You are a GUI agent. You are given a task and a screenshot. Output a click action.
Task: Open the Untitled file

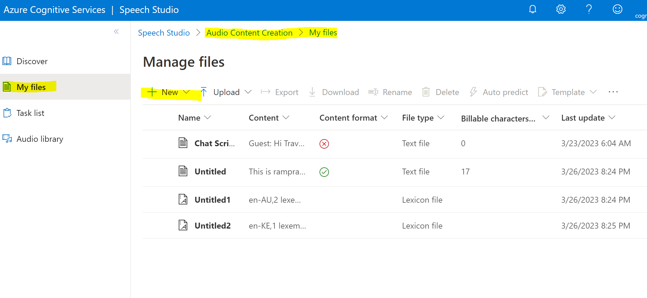pos(210,172)
